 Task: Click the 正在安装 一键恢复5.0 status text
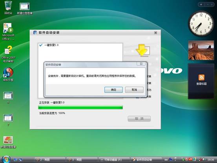(x=52, y=103)
